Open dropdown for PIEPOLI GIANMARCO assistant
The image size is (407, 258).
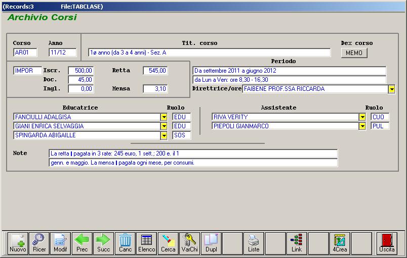pyautogui.click(x=362, y=126)
